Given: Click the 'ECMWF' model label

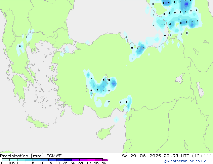Looking at the screenshot, I should tap(54, 156).
